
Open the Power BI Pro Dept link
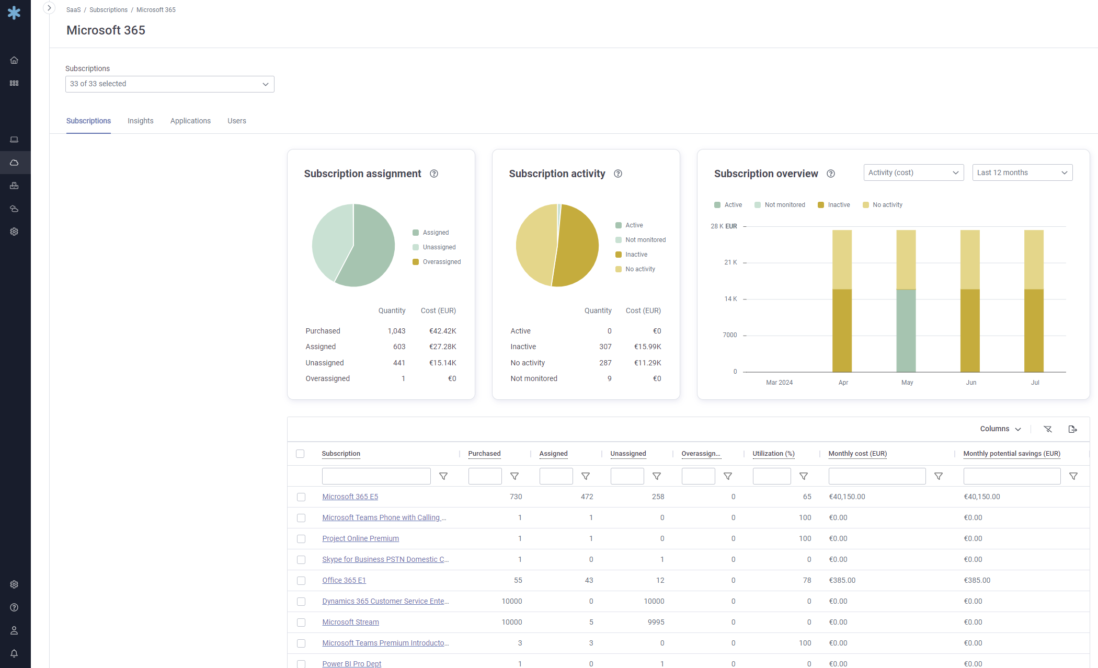(x=352, y=664)
